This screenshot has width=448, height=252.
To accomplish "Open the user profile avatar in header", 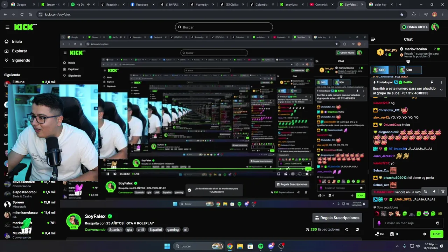I will click(x=435, y=27).
